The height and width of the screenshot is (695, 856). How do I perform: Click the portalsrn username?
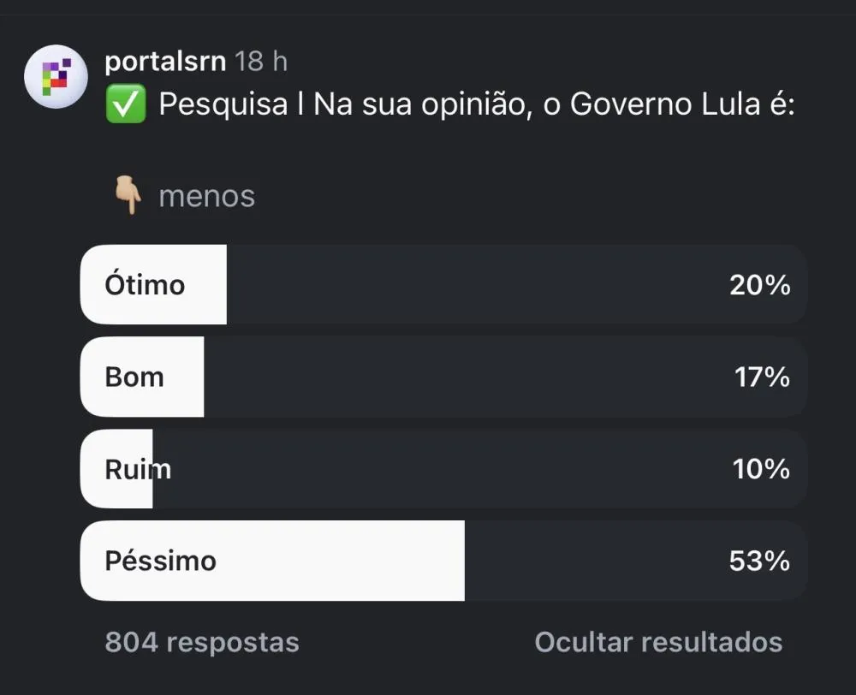(x=165, y=61)
